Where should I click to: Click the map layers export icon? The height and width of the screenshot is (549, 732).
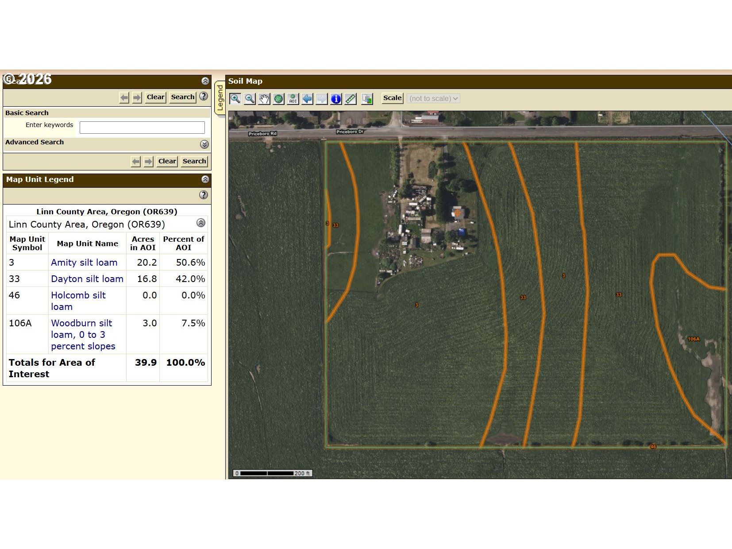click(x=367, y=99)
